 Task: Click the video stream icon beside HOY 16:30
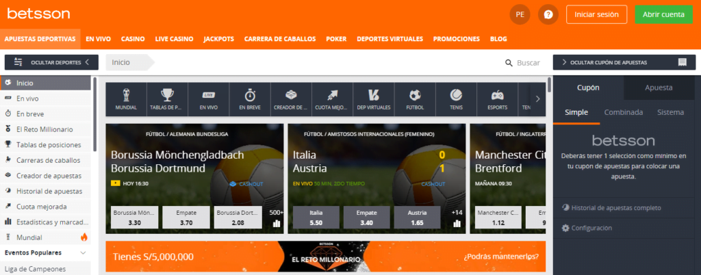click(x=115, y=183)
